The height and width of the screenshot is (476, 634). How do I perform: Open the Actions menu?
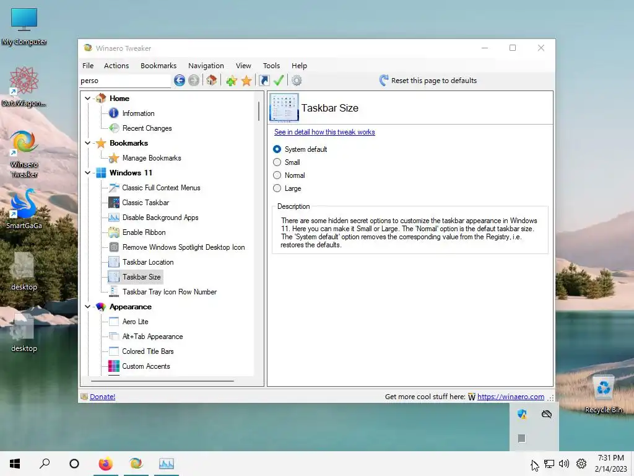point(116,66)
